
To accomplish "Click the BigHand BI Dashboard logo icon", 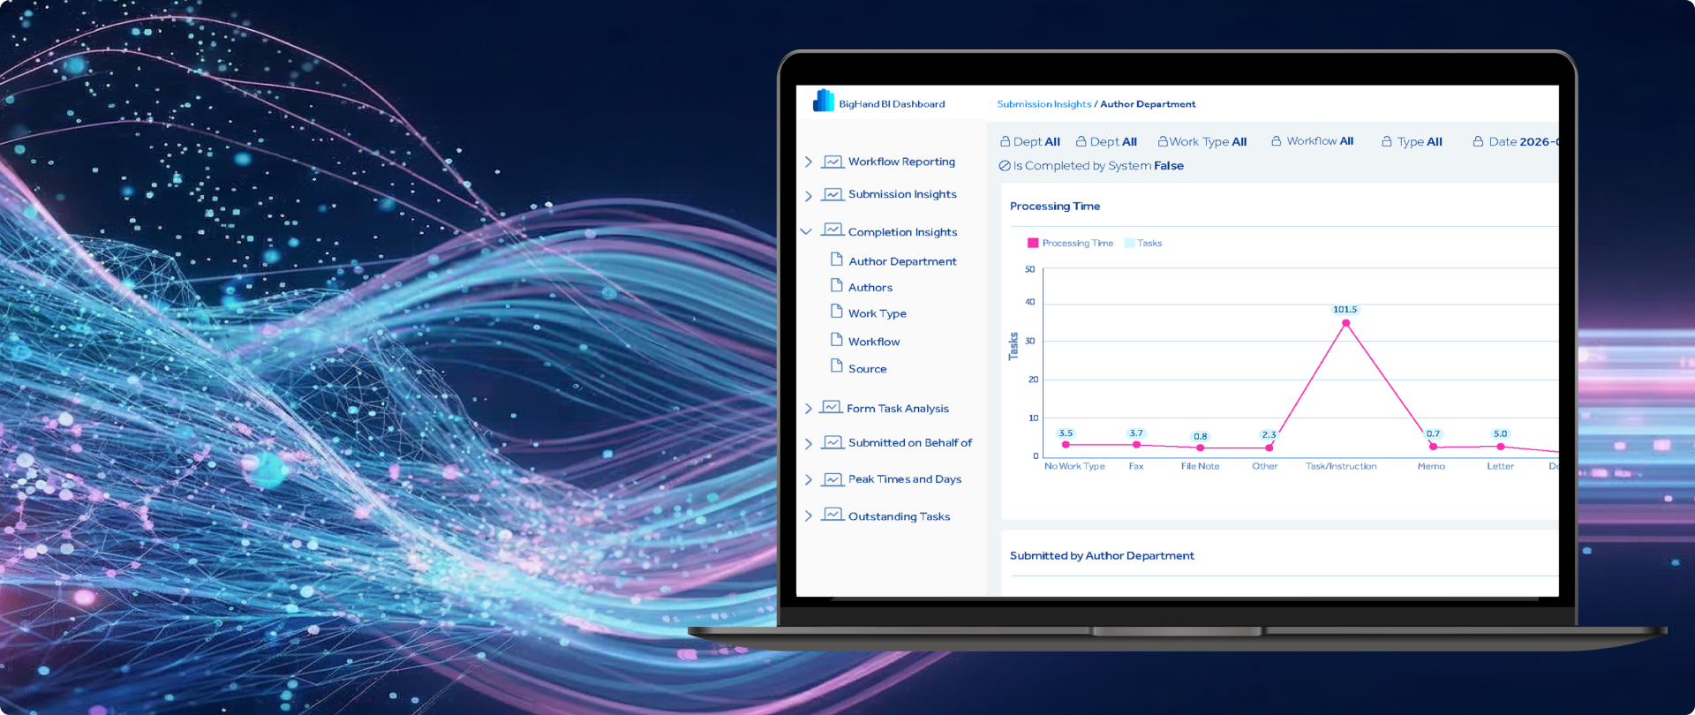I will tap(823, 101).
